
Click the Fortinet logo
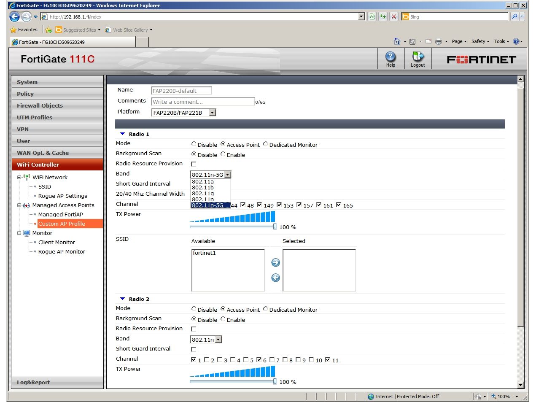pos(481,59)
